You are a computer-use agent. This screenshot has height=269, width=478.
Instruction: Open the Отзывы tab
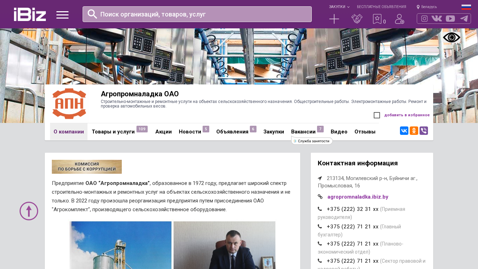coord(365,132)
